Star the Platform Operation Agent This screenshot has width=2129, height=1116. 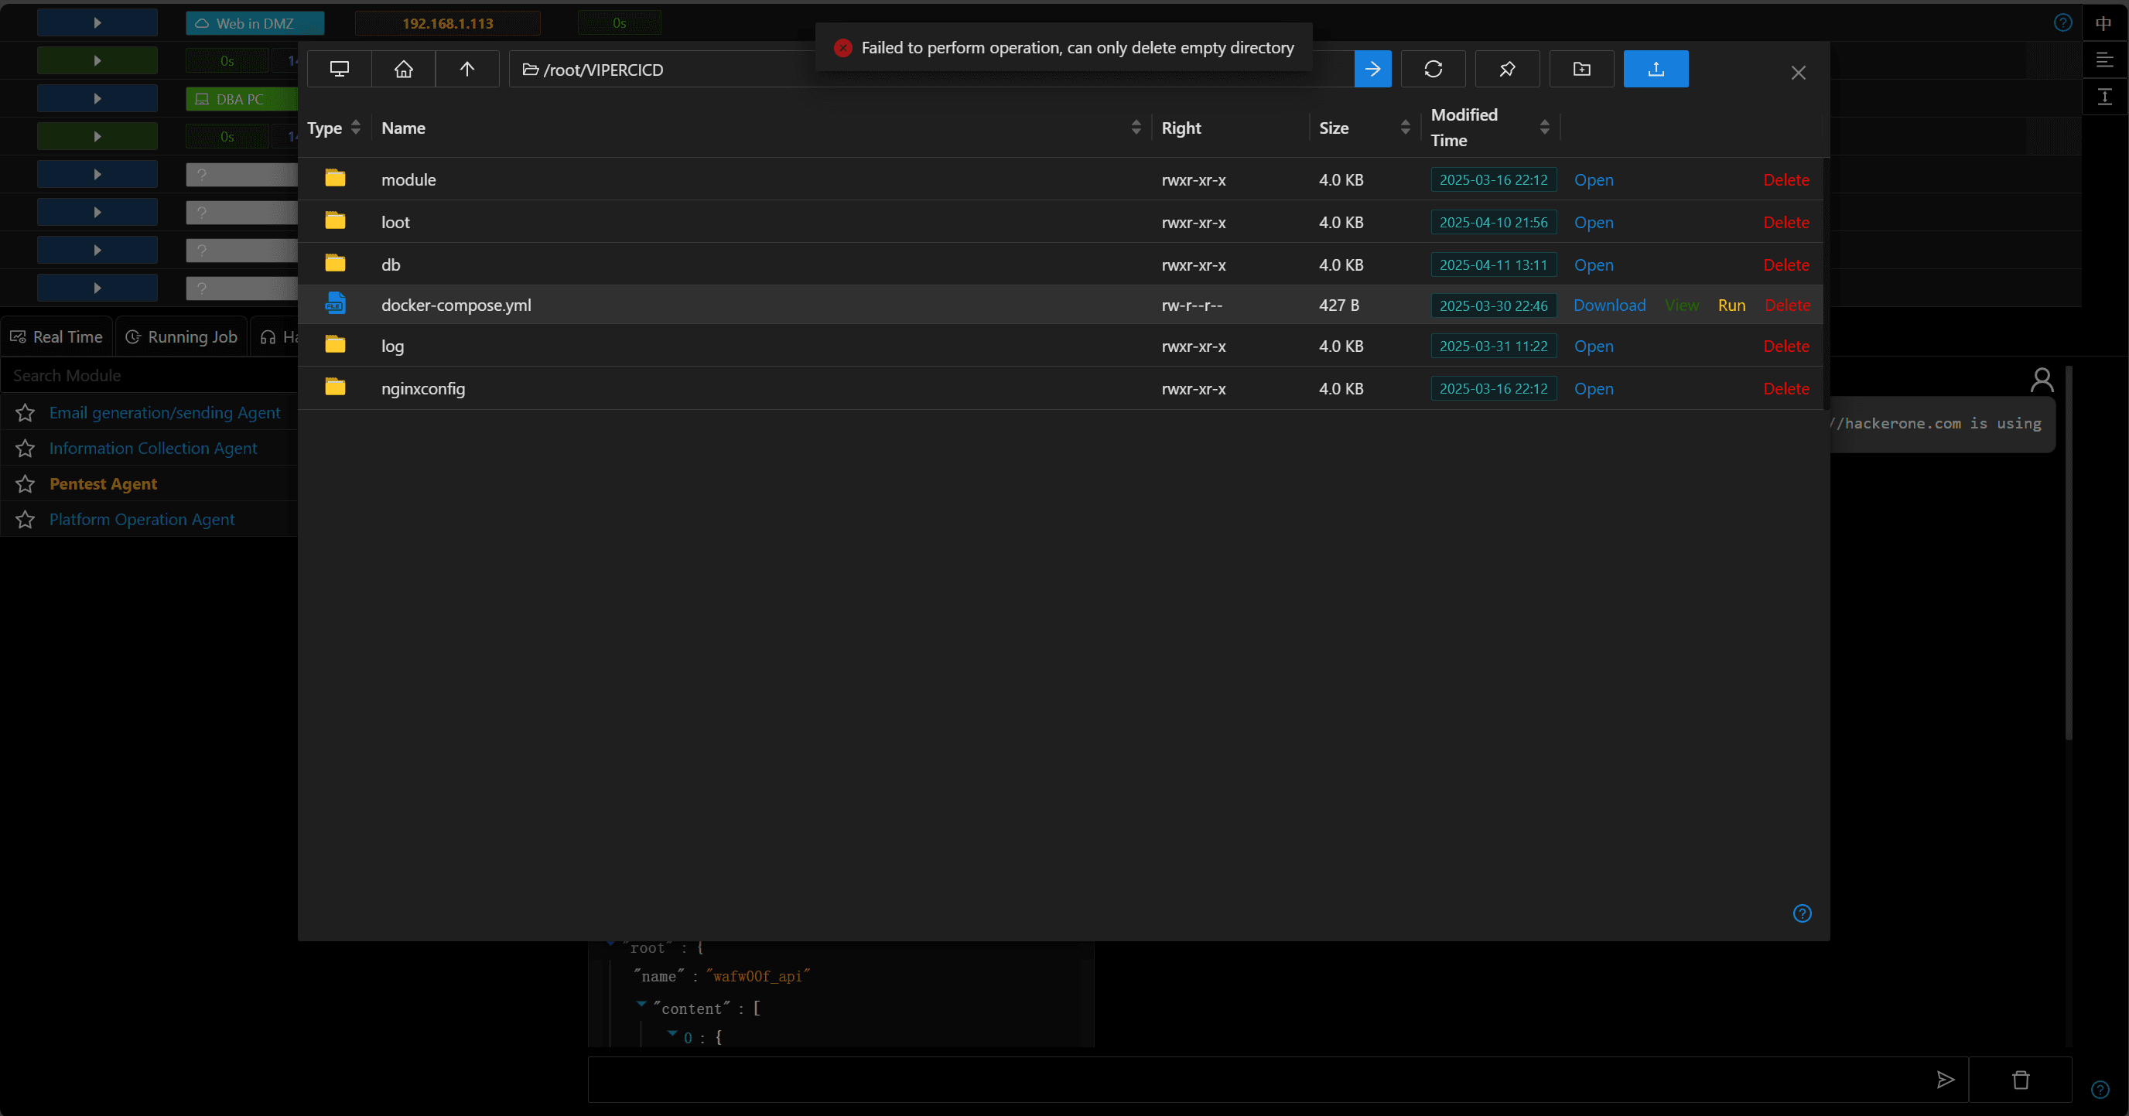click(26, 520)
